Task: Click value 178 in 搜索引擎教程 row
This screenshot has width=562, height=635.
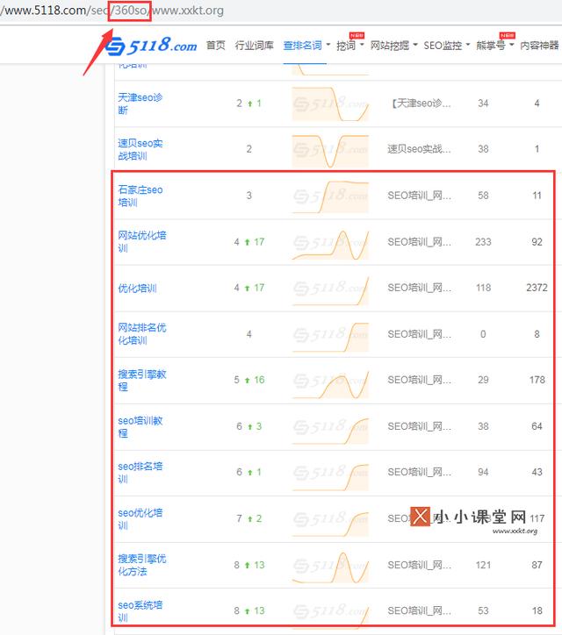Action: [537, 380]
